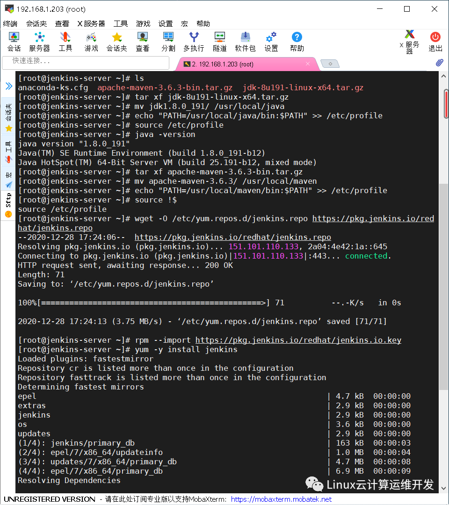Open the 宏 menu in menu bar
The width and height of the screenshot is (449, 505).
tap(184, 23)
